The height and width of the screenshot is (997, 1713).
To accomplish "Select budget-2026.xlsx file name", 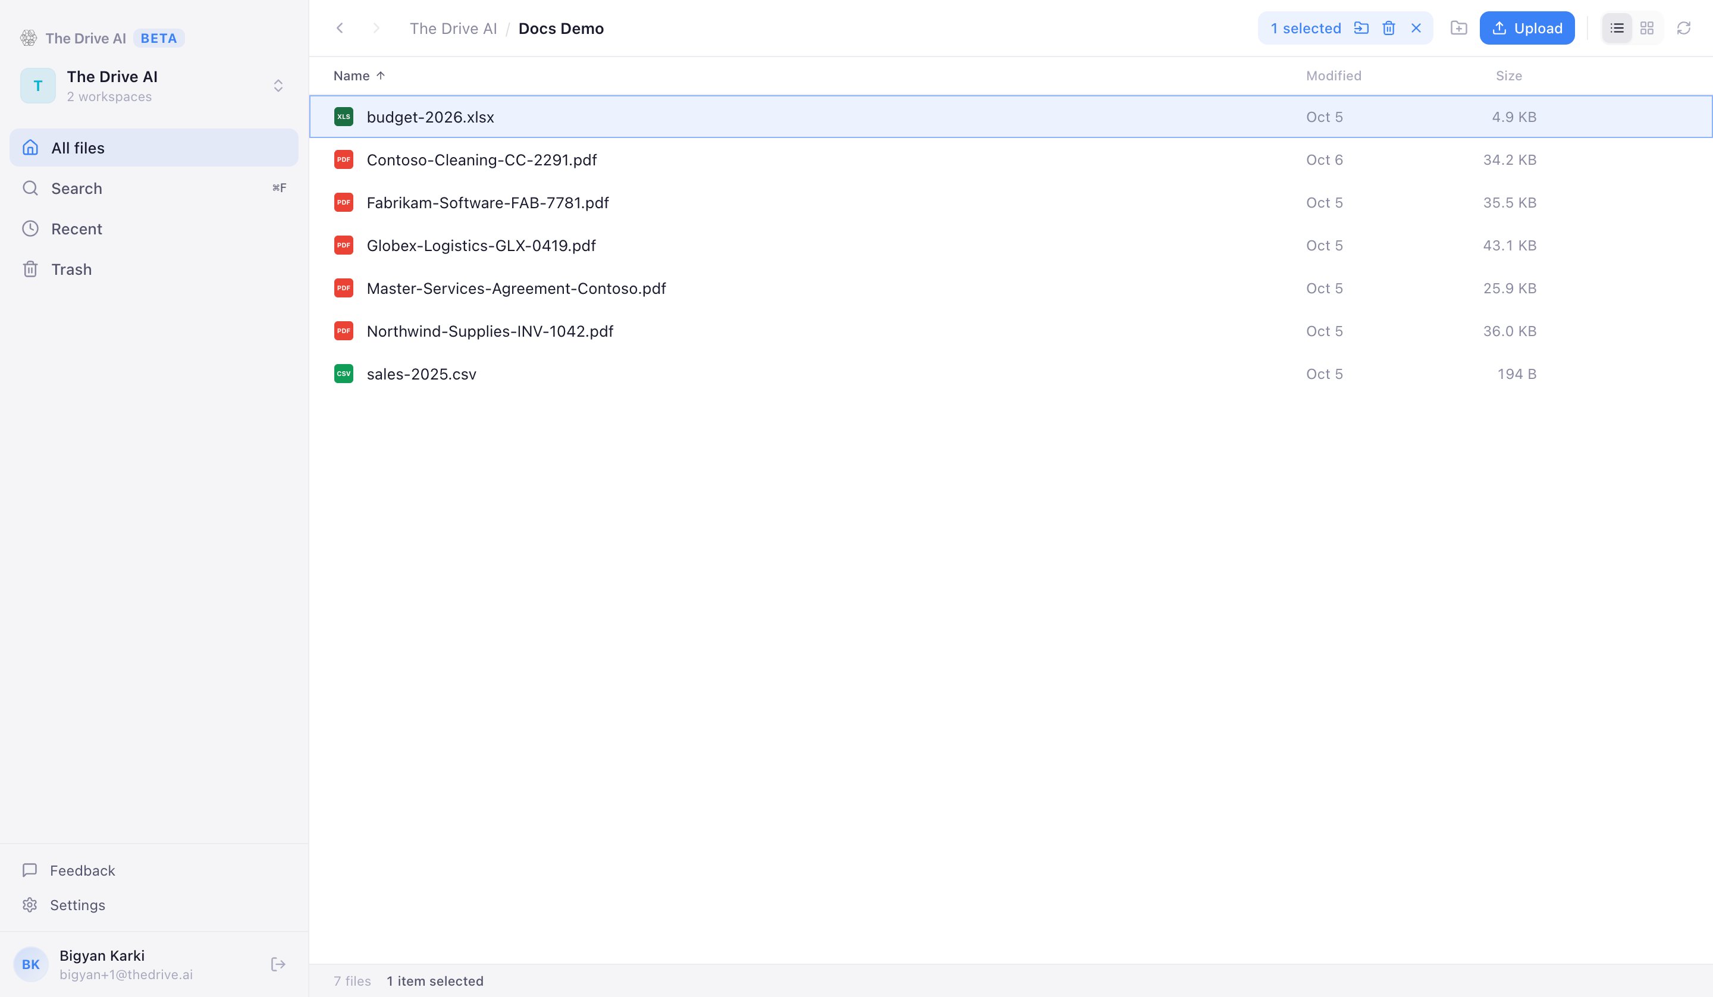I will pyautogui.click(x=430, y=117).
